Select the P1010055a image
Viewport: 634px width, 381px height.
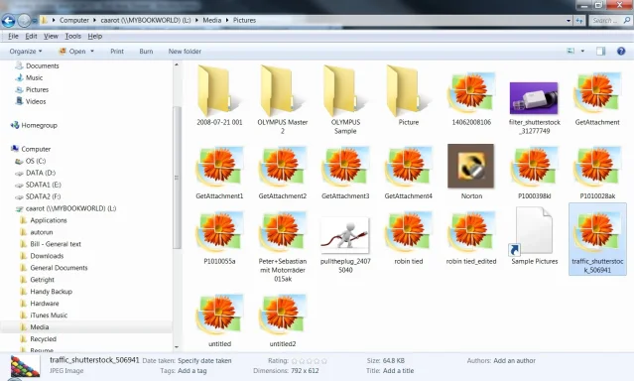219,238
